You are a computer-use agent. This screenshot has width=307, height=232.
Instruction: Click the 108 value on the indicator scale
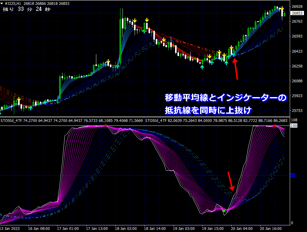click(294, 120)
